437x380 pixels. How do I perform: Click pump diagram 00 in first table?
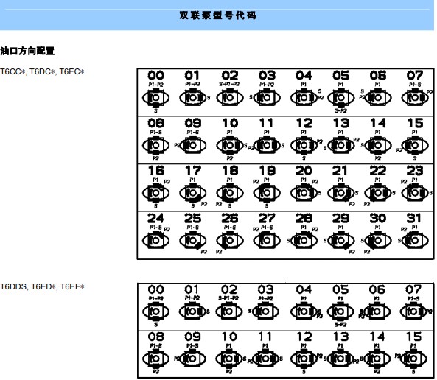155,98
